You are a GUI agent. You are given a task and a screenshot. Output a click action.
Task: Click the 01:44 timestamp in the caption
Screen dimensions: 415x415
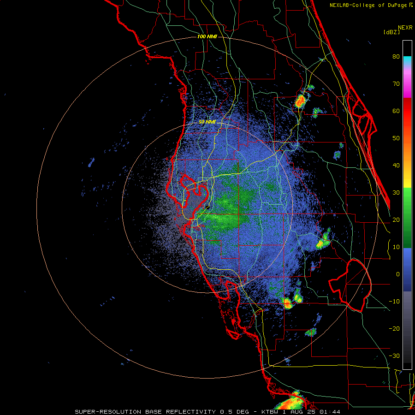point(330,412)
